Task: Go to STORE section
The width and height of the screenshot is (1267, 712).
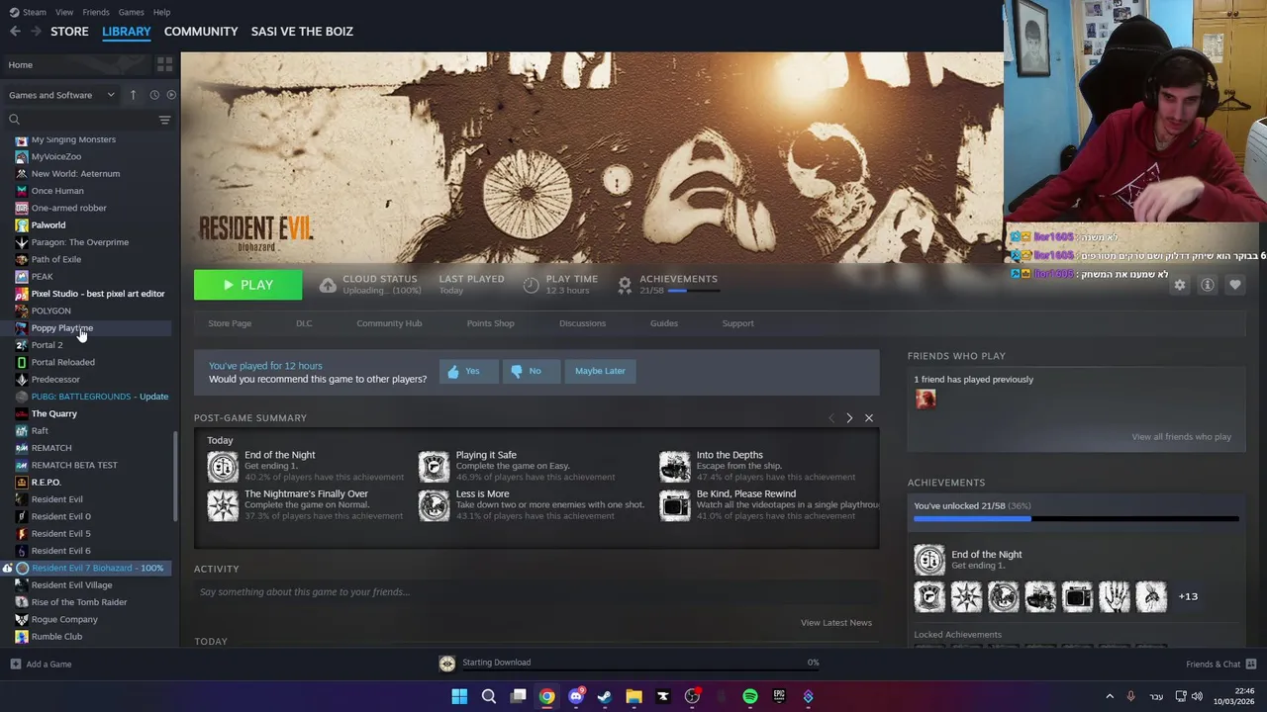Action: pyautogui.click(x=69, y=32)
